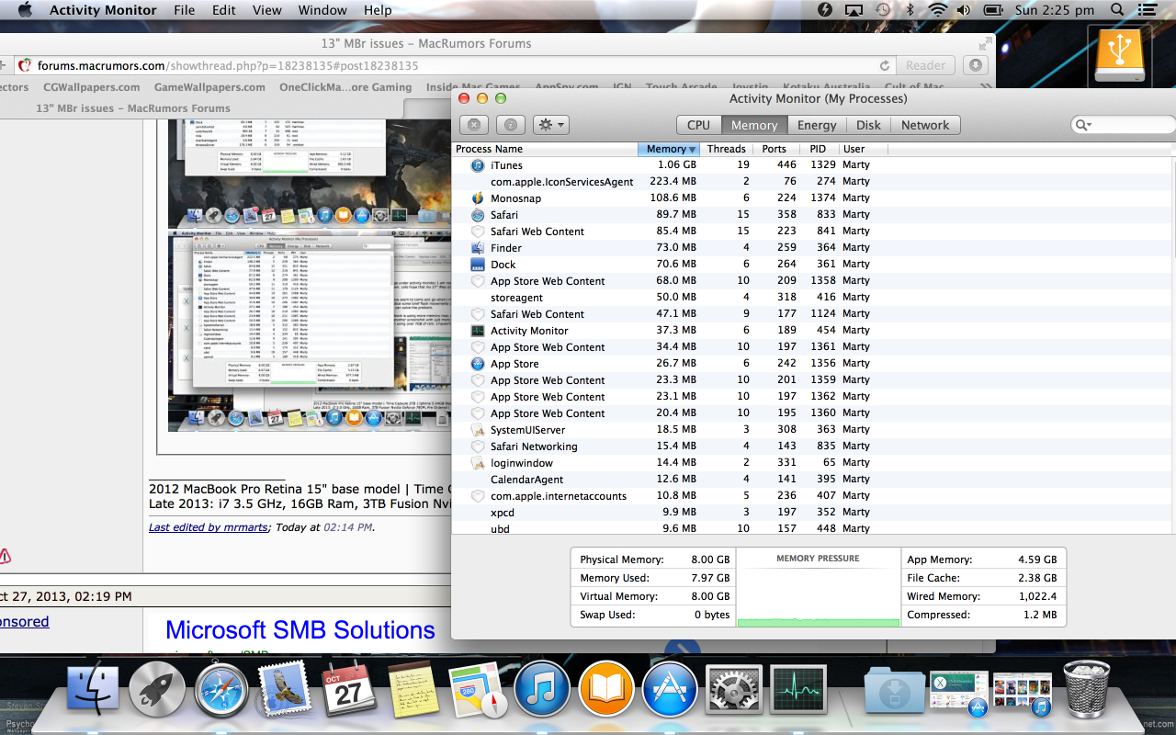Select the App Store process icon row
The width and height of the screenshot is (1176, 735).
click(x=478, y=364)
